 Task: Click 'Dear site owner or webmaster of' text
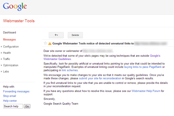(x=63, y=51)
